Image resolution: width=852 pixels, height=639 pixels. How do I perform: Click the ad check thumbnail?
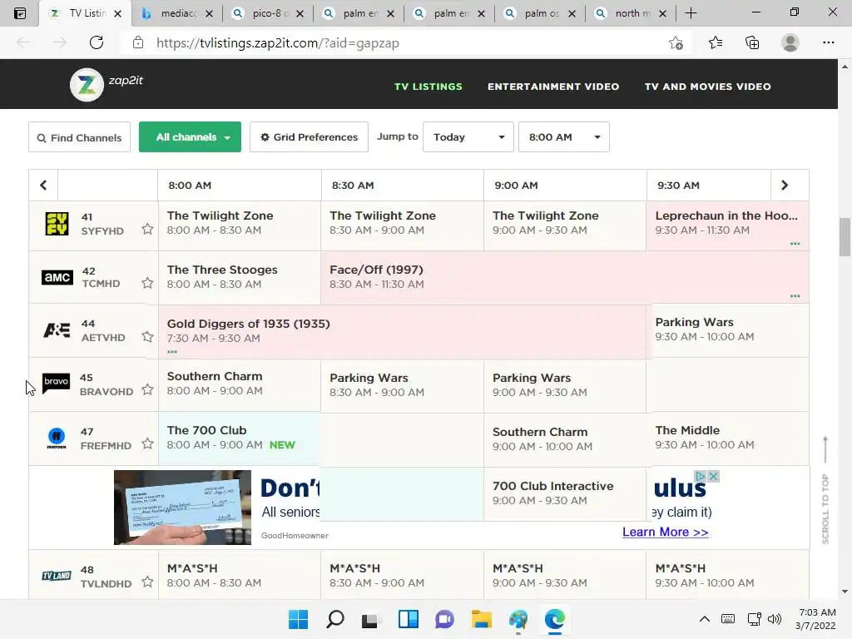pos(182,508)
